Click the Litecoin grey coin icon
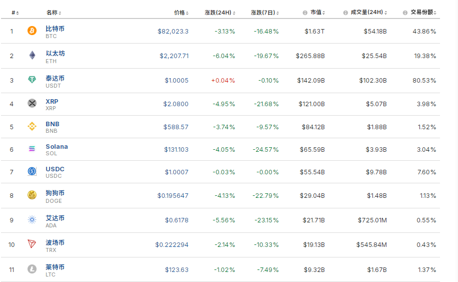Viewport: 458px width, 282px height. click(x=32, y=269)
